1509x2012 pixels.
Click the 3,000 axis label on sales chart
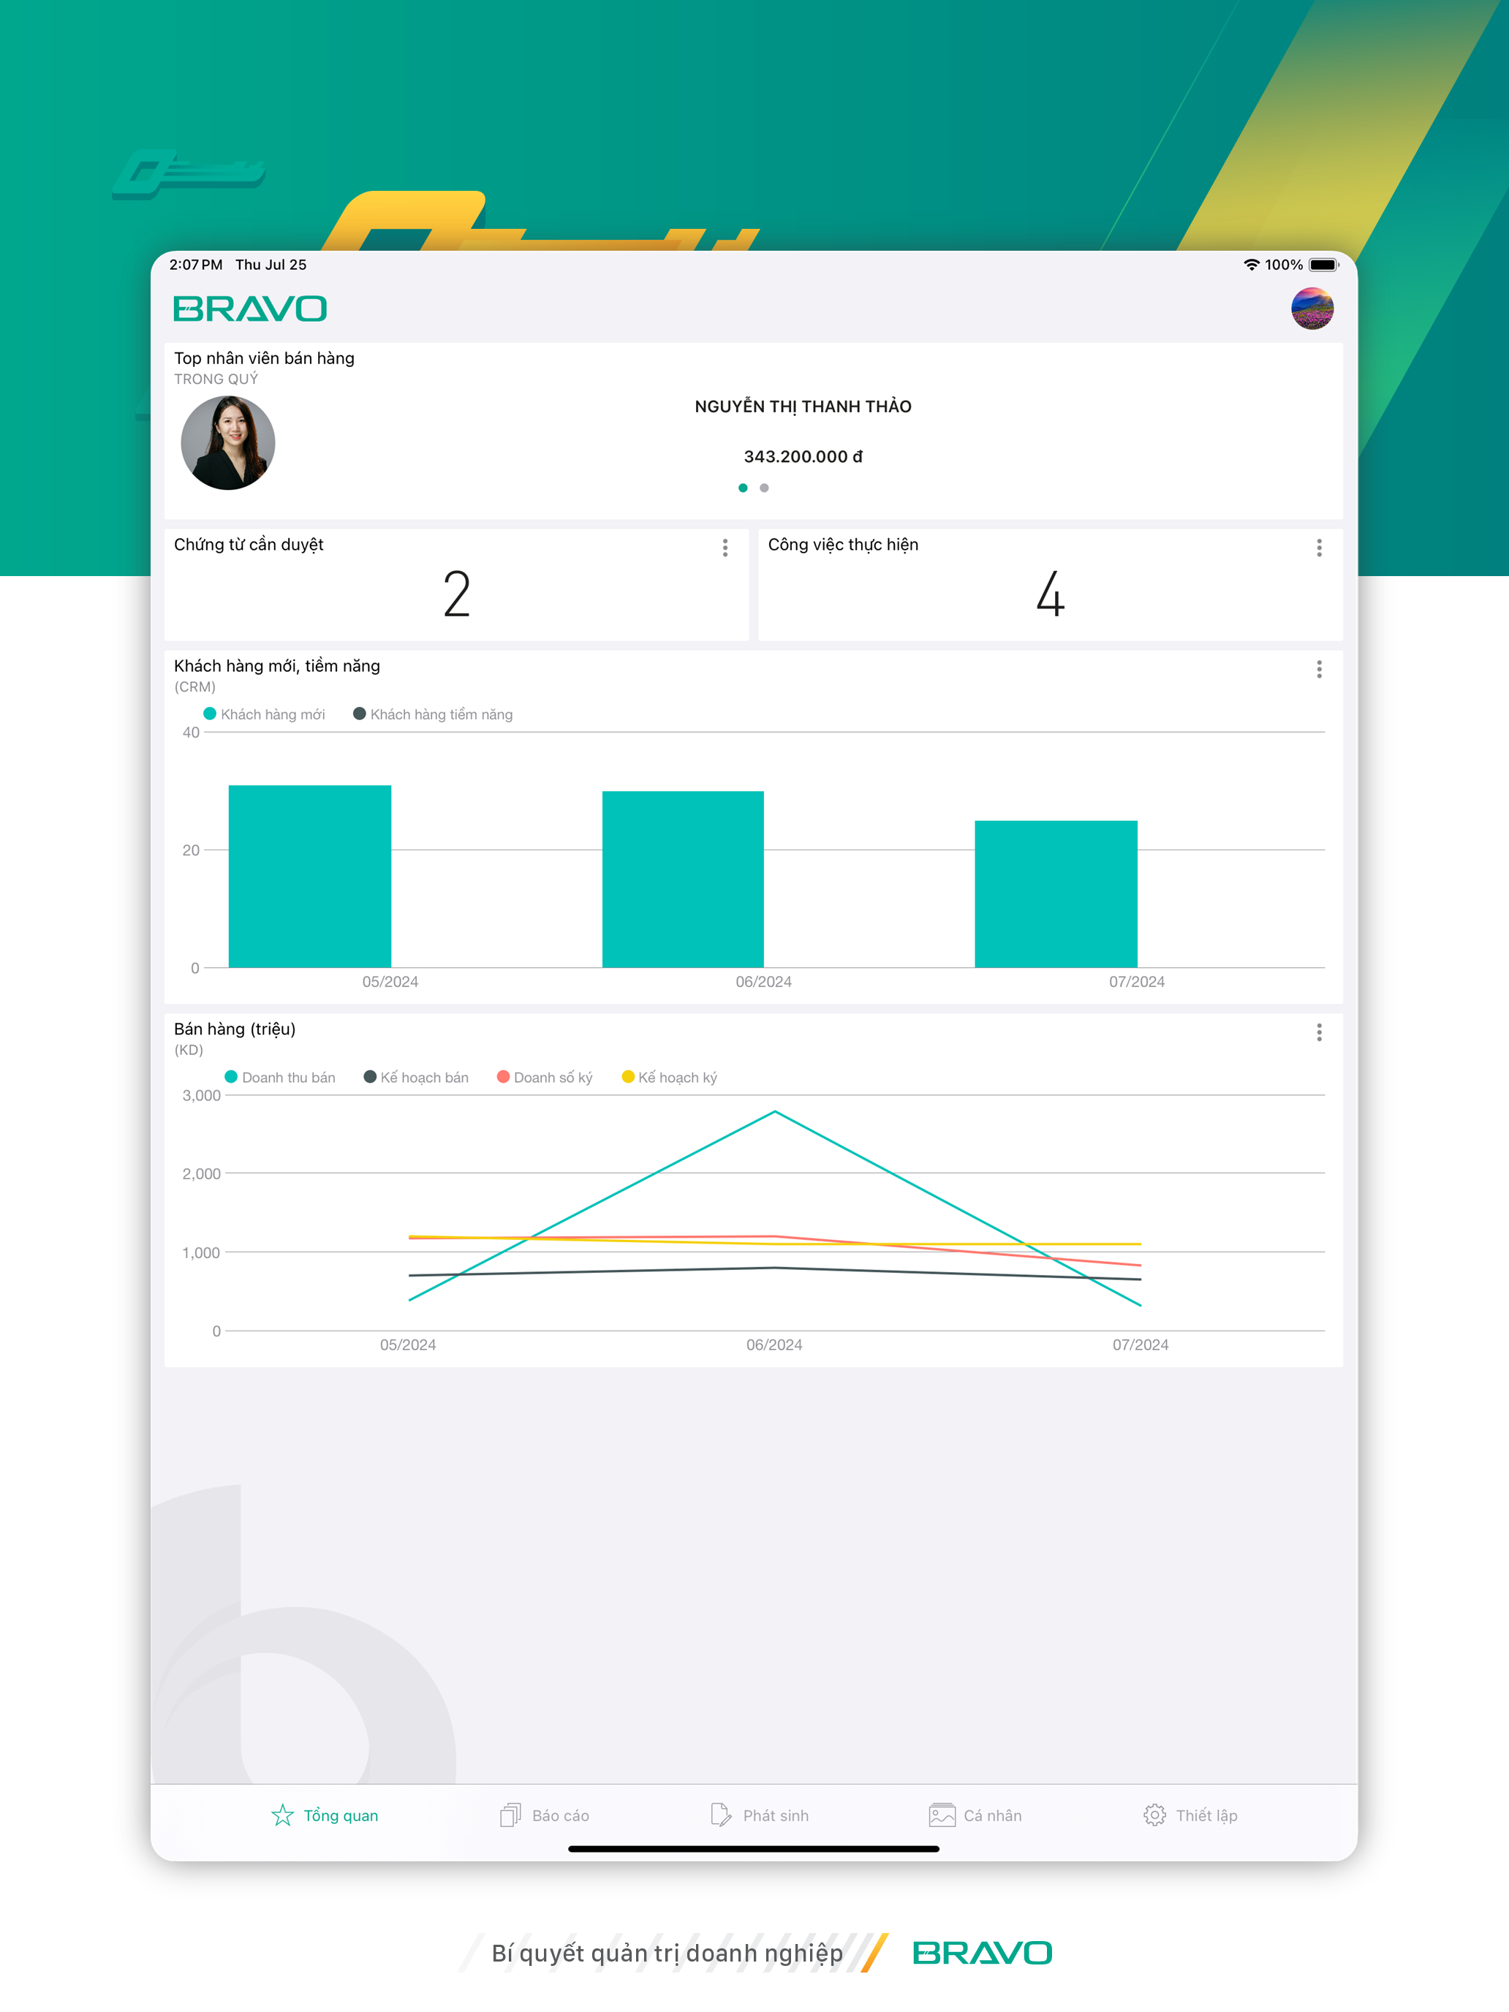click(202, 1095)
